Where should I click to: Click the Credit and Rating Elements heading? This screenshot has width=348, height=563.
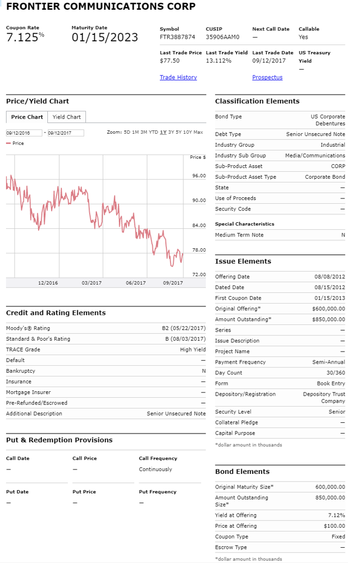[x=56, y=312]
